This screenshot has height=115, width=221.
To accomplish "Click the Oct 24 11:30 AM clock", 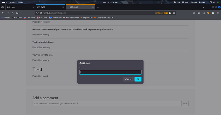I will click(x=110, y=3).
